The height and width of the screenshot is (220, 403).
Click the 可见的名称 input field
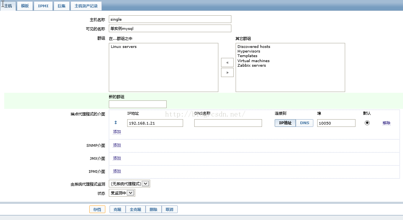170,28
